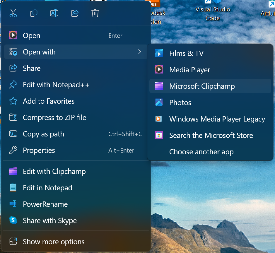Click the Windows Media Player Legacy icon
The image size is (275, 253).
click(159, 119)
